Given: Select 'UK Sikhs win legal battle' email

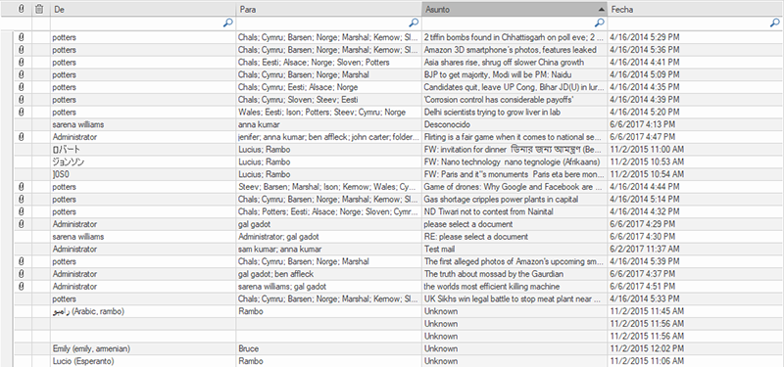Looking at the screenshot, I should point(399,299).
